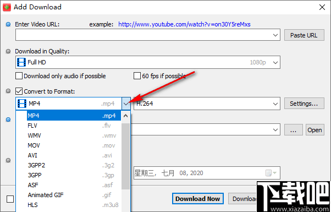Select the gray radio dot above the date field
Screen dimensions: 331x212
8,160
